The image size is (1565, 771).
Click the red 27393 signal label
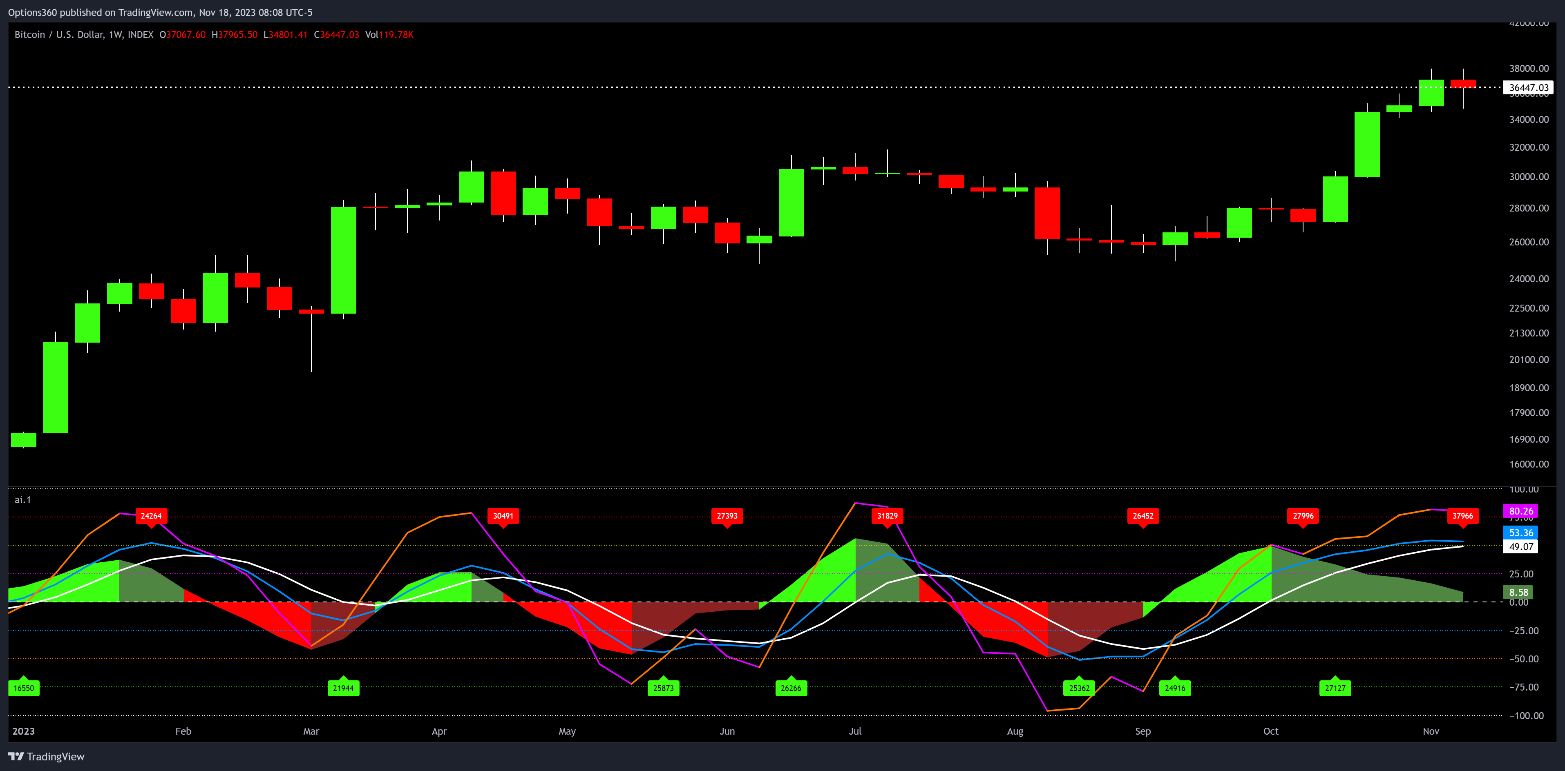[x=727, y=517]
